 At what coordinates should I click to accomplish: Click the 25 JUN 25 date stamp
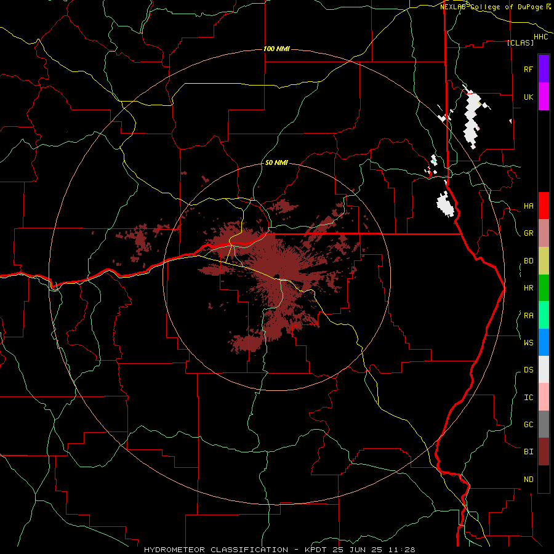coord(357,550)
